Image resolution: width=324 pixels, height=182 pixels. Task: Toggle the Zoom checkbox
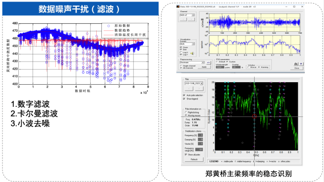coord(181,47)
